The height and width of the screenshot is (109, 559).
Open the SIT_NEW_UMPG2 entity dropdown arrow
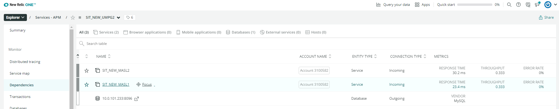click(118, 17)
